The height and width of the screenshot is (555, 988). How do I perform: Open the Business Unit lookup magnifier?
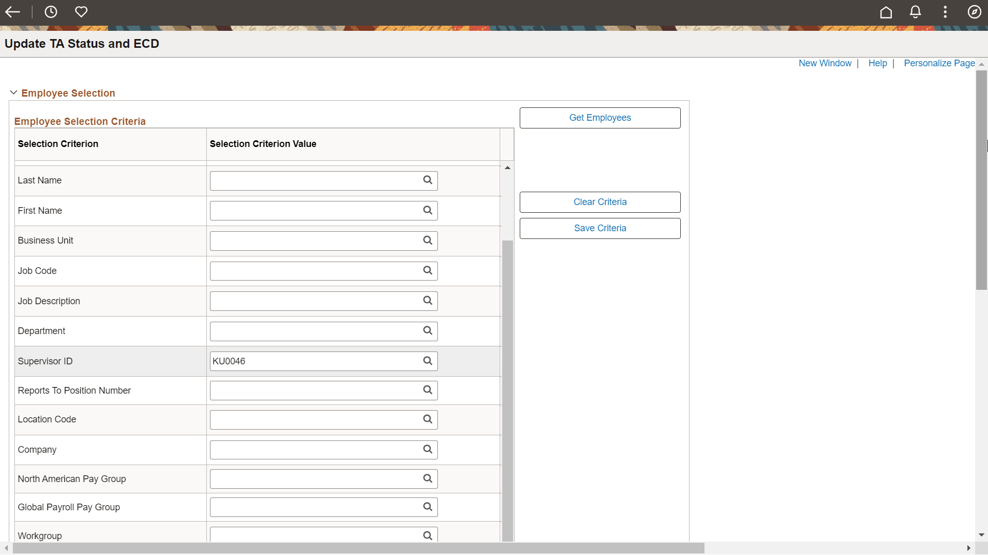tap(428, 240)
